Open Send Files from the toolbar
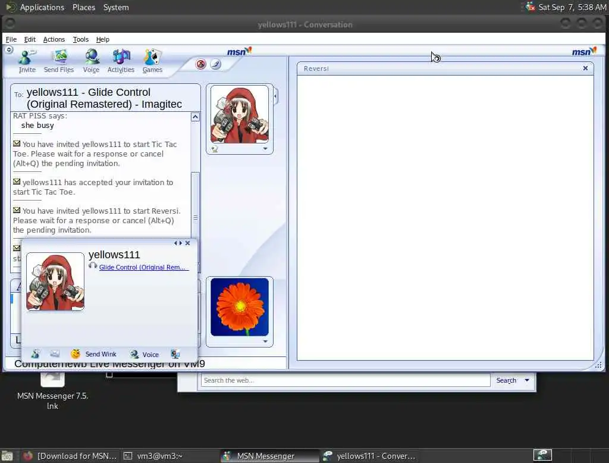Screen dimensions: 609x463 (59, 61)
